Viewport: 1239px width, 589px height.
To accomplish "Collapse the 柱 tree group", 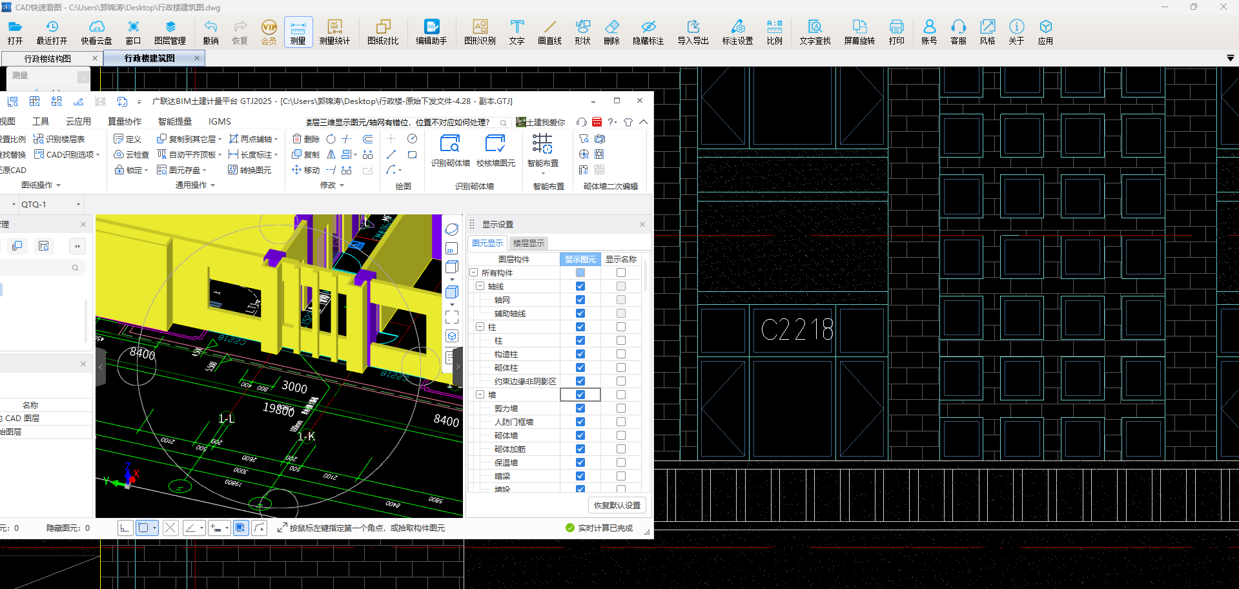I will (x=480, y=327).
